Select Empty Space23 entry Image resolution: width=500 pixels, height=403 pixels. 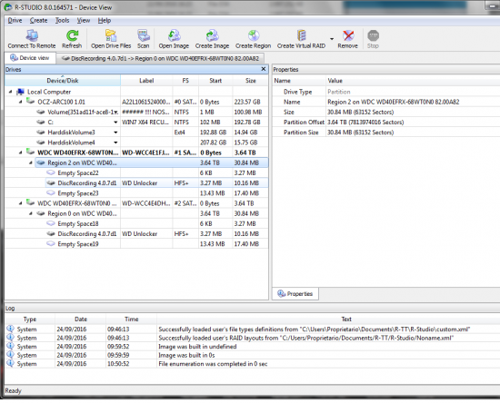pyautogui.click(x=136, y=193)
